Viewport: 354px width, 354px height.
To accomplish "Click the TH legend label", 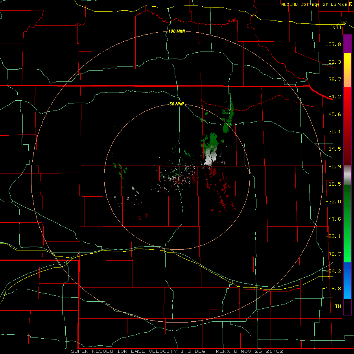I will [x=338, y=306].
